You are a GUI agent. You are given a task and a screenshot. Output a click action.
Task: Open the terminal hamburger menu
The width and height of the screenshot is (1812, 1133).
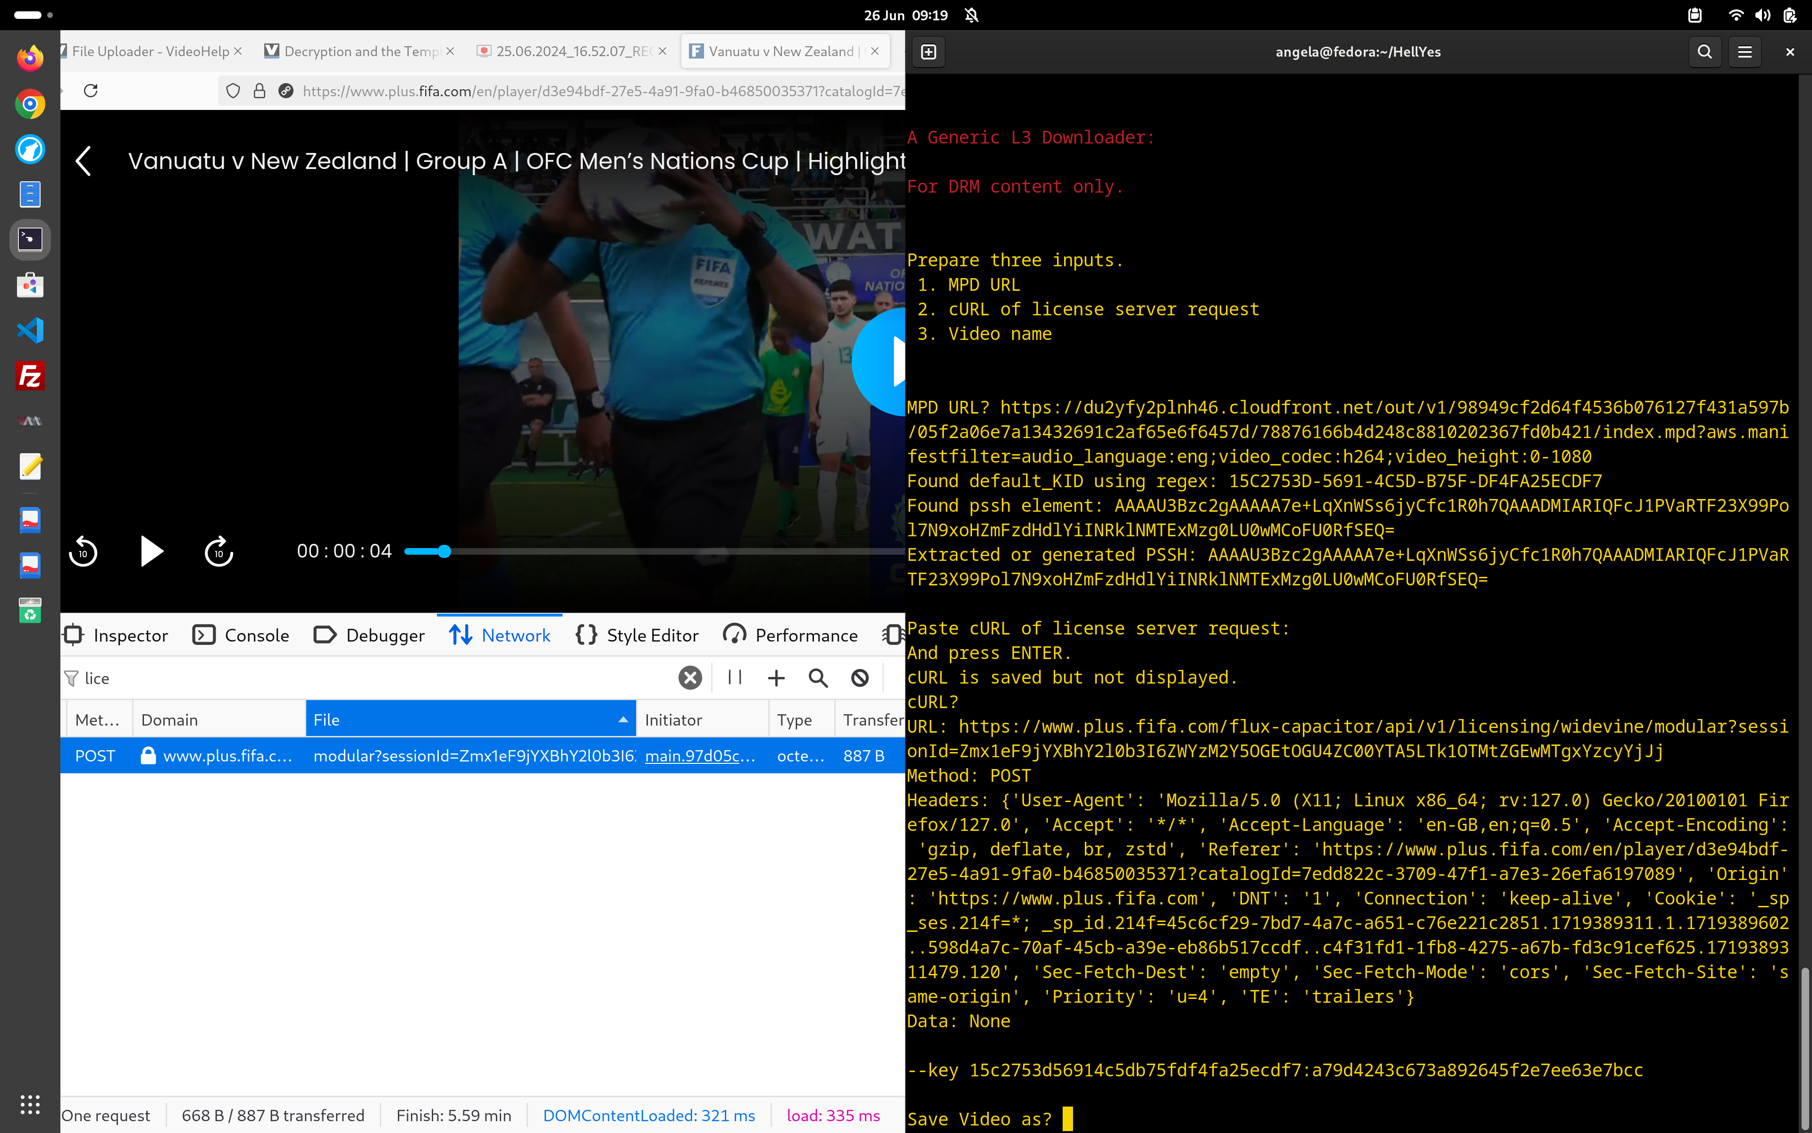point(1745,52)
